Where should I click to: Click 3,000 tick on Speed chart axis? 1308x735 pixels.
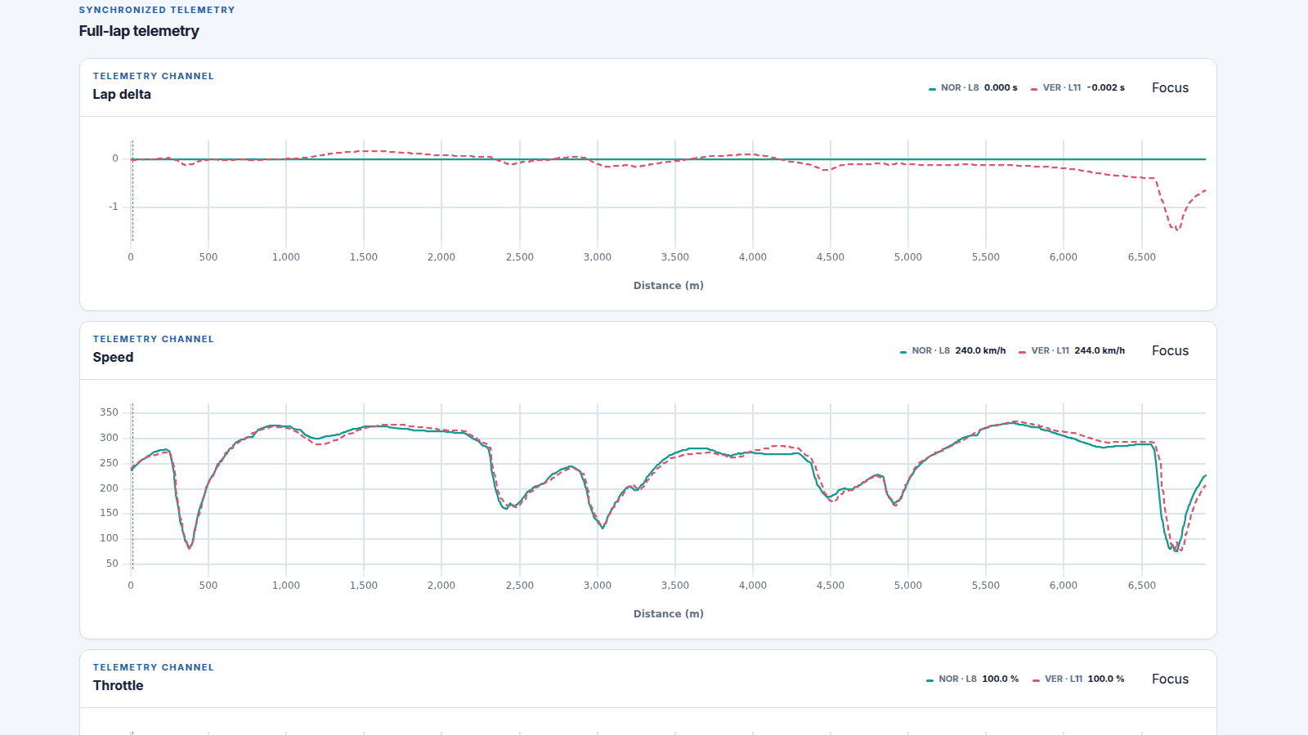598,585
